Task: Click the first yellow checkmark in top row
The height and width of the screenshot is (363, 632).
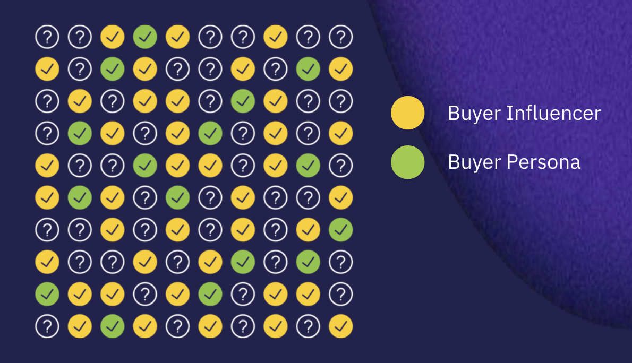Action: pos(112,37)
